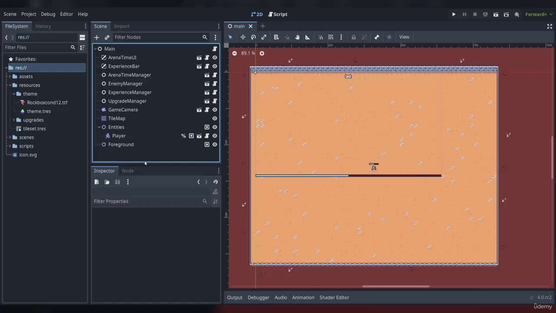Expand the assets folder
556x313 pixels.
(10, 77)
